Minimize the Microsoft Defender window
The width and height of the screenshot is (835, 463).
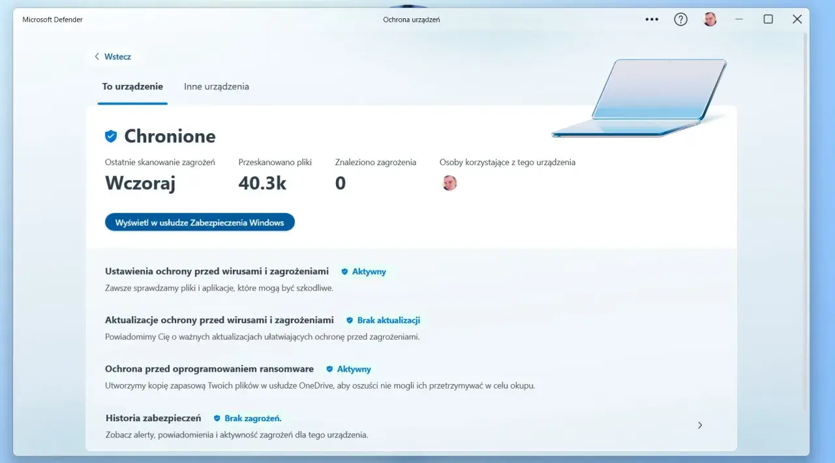pyautogui.click(x=739, y=20)
